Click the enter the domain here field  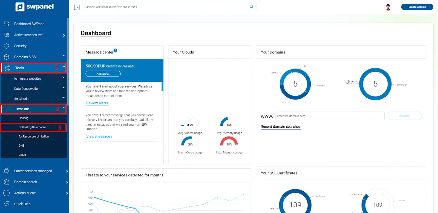(x=330, y=116)
